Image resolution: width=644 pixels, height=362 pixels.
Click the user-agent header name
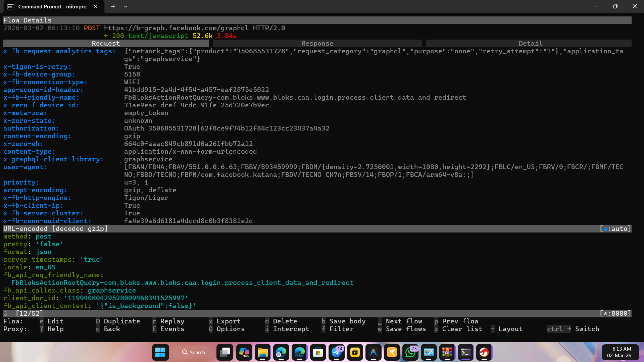point(25,167)
